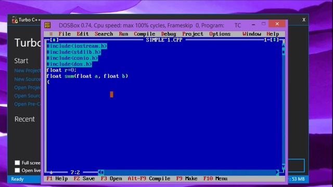Click the 7:2 cursor position indicator
The image size is (333, 187).
(x=75, y=172)
